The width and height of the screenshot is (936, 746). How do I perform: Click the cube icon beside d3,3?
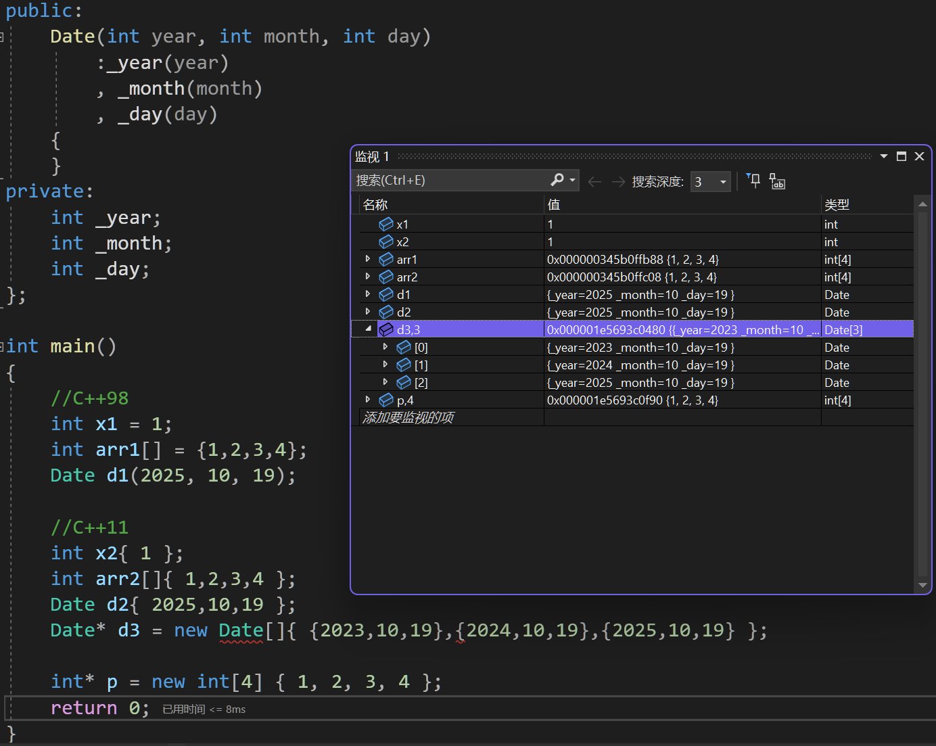click(x=386, y=329)
